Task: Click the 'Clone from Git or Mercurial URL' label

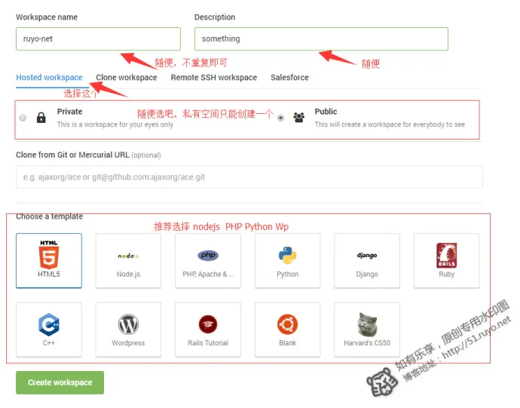Action: [x=72, y=155]
